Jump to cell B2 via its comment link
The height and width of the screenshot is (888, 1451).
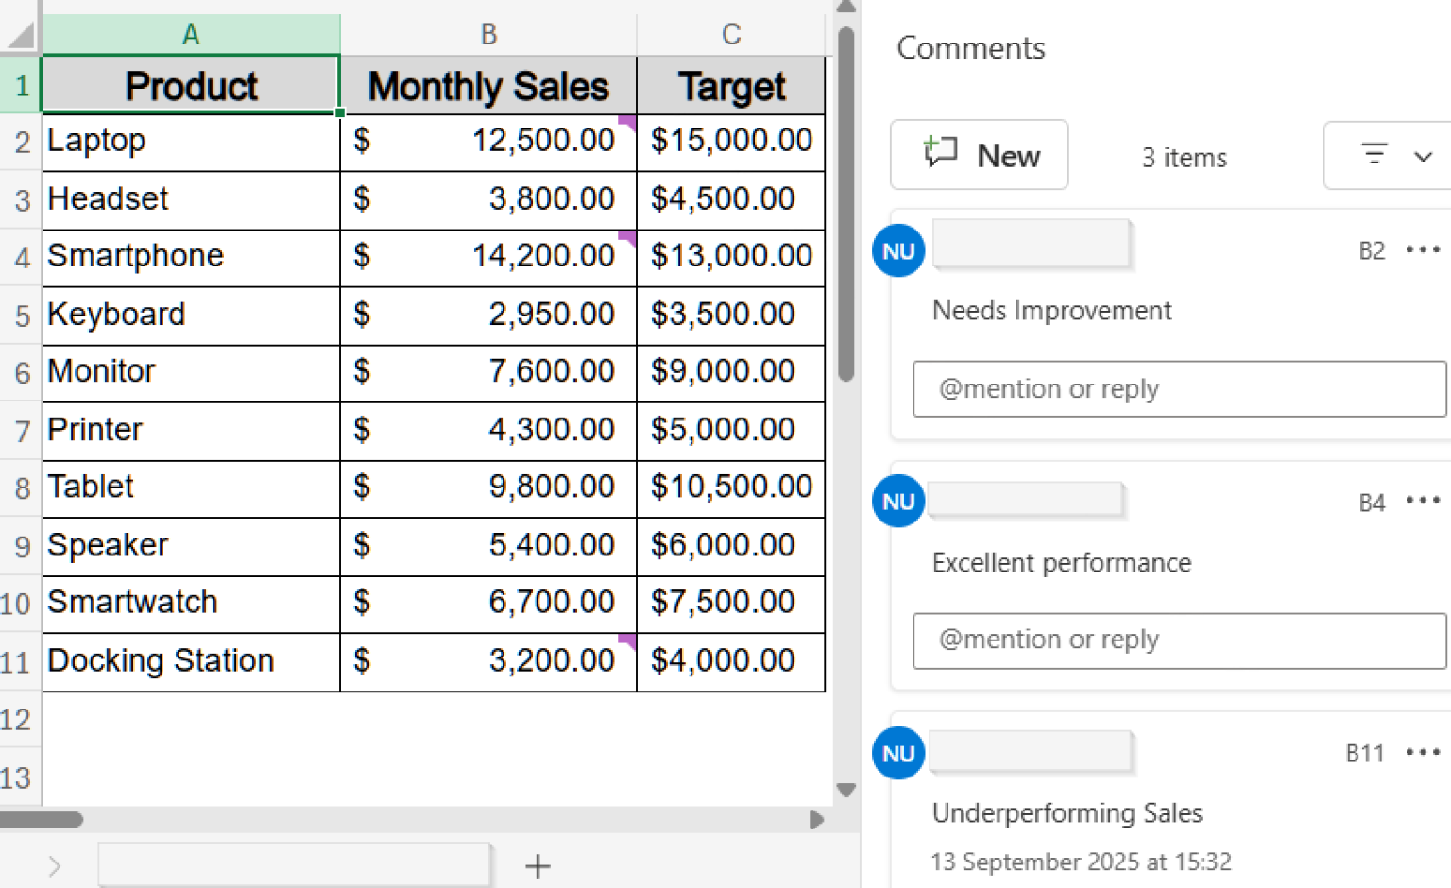[1372, 250]
